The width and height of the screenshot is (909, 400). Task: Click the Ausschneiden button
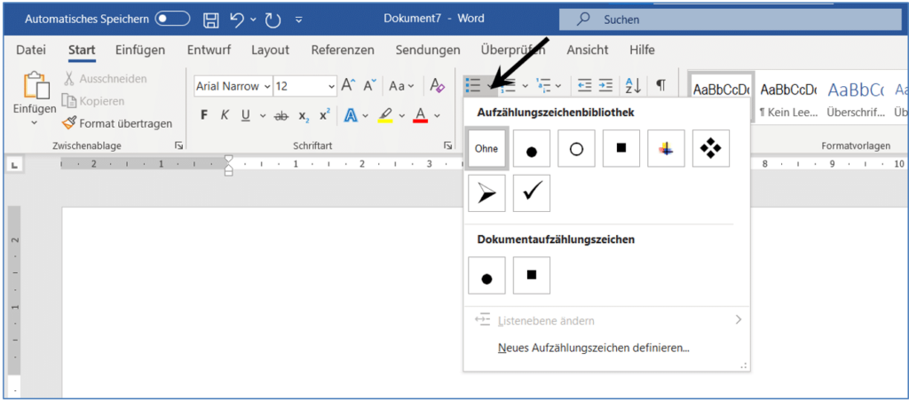(105, 79)
